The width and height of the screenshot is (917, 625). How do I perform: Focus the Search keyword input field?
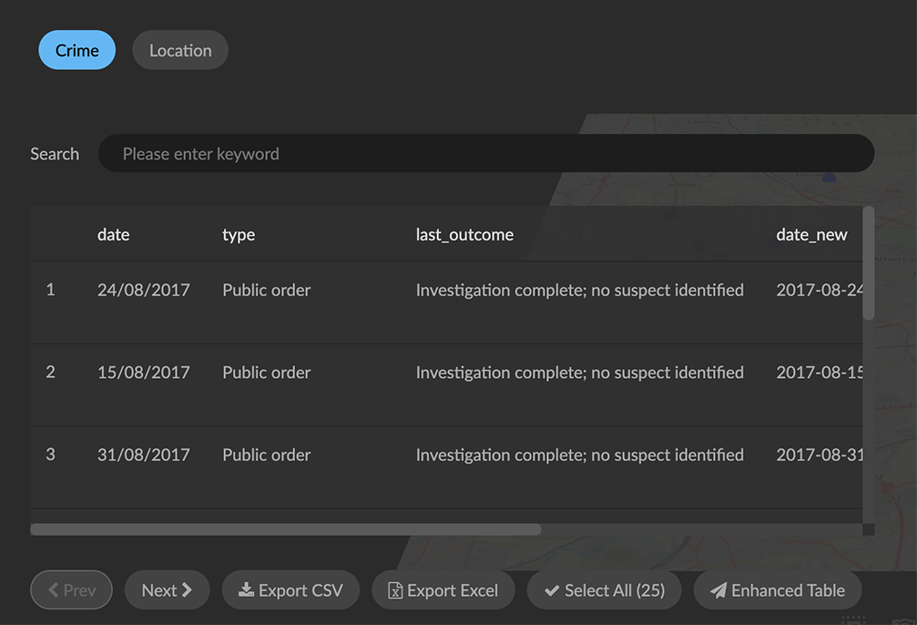pos(485,154)
